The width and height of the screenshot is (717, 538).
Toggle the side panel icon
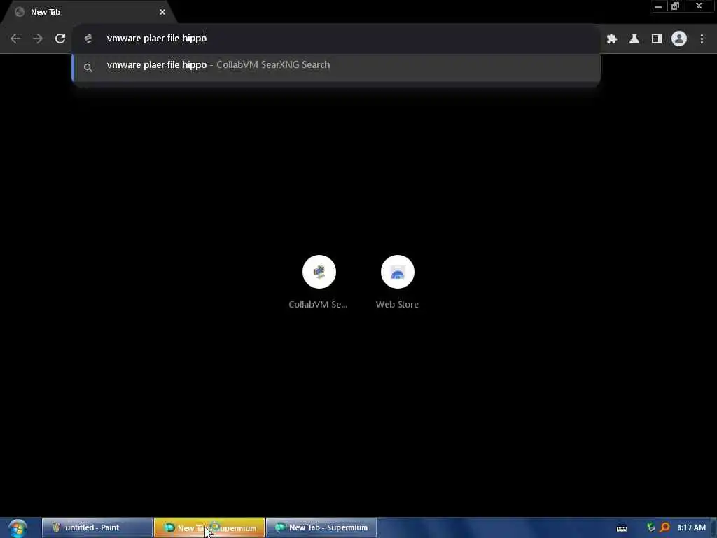coord(657,39)
